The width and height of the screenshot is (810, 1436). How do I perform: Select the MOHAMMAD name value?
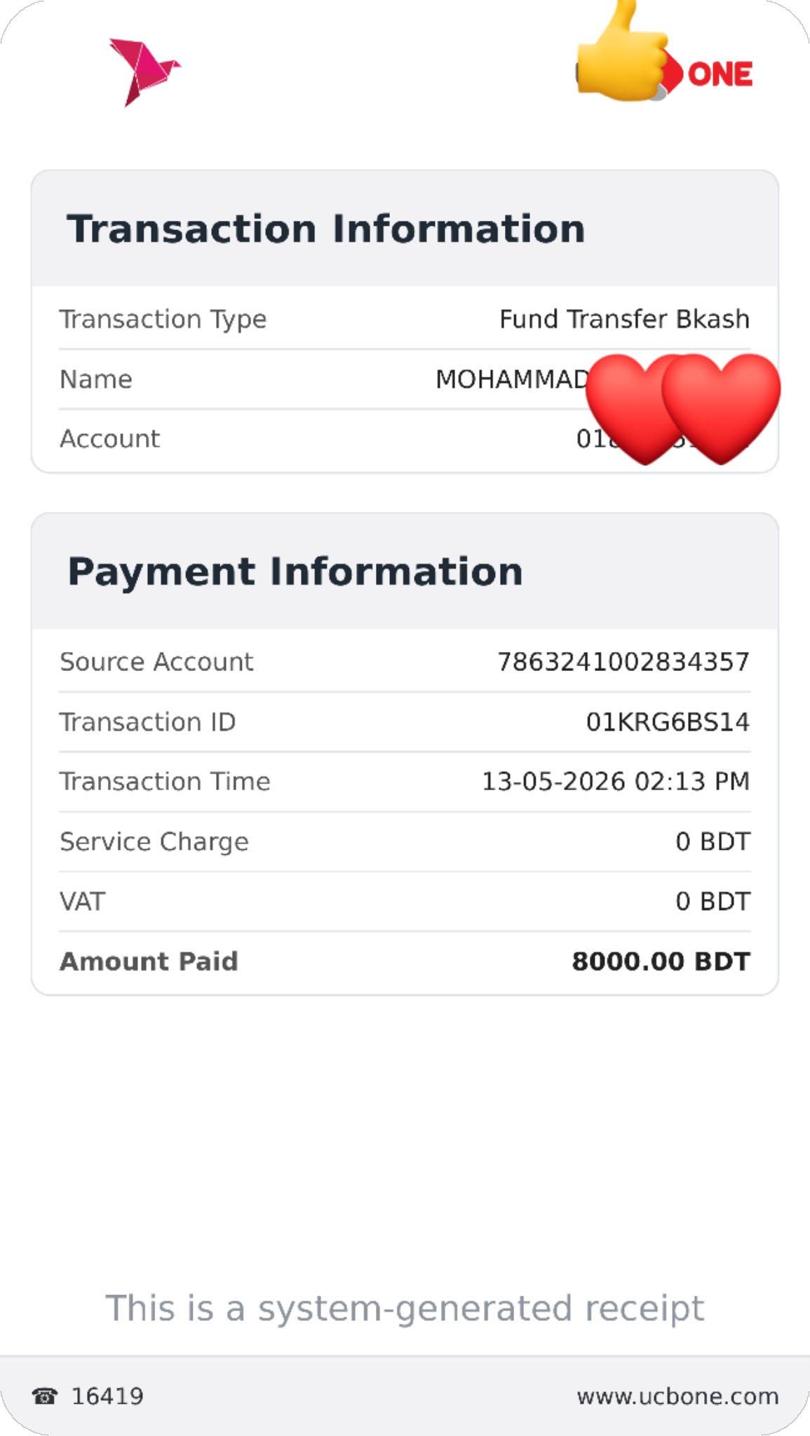[x=513, y=379]
